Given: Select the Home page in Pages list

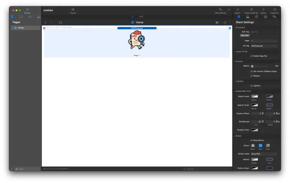Looking at the screenshot, I should [x=25, y=28].
